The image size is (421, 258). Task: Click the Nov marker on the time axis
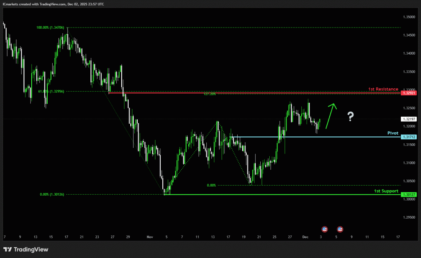(x=150, y=237)
